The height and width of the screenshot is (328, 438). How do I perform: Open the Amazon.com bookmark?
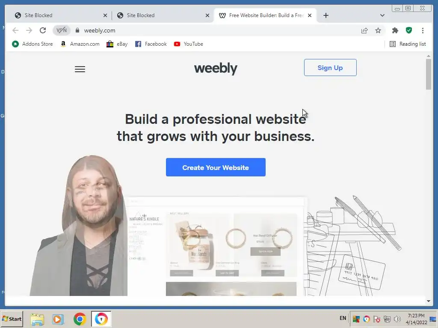(80, 44)
